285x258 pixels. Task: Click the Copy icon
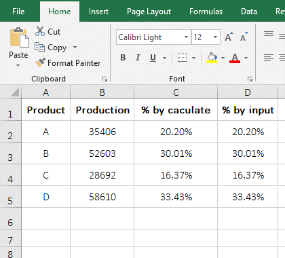pyautogui.click(x=39, y=47)
